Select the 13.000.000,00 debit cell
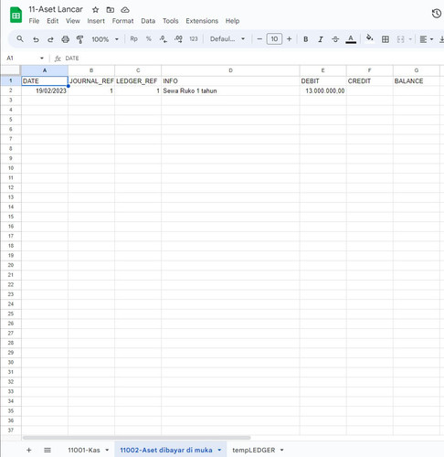The width and height of the screenshot is (444, 457). (322, 90)
